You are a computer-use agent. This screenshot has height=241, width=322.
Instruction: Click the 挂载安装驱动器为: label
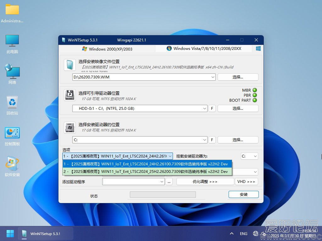(192, 156)
